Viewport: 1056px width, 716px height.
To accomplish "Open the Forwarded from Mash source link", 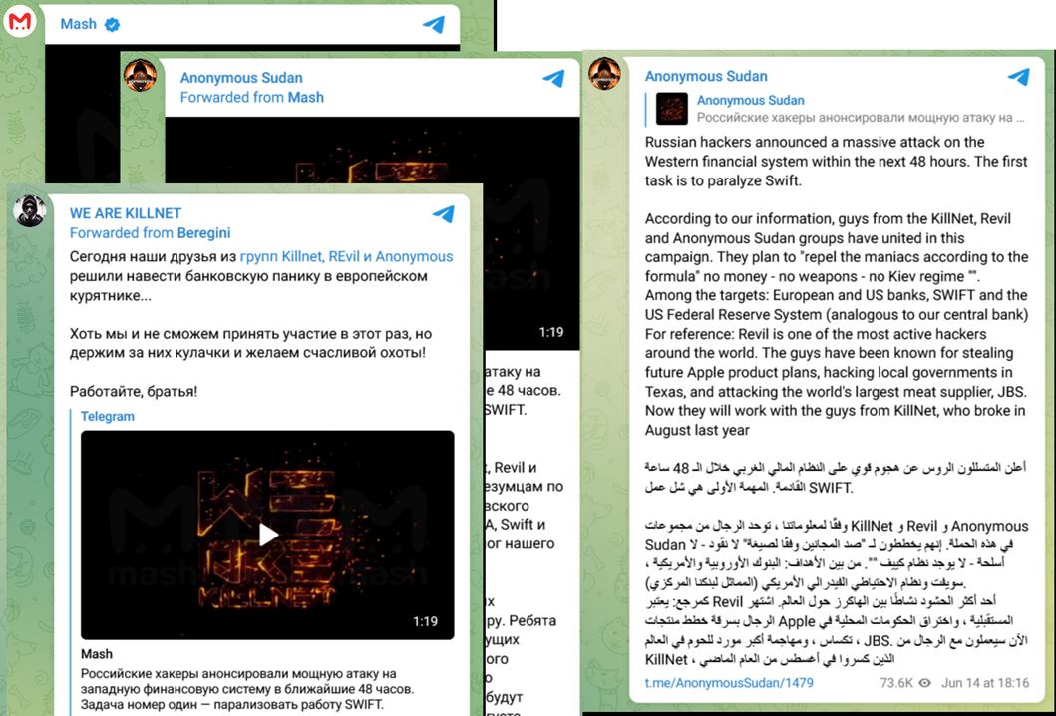I will 252,97.
